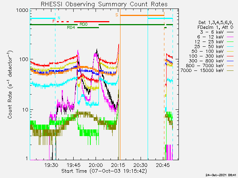Click the 'Start Time (07-Oct-03 19:15:42)' axis title
Viewport: 238px width, 178px height.
[x=104, y=171]
